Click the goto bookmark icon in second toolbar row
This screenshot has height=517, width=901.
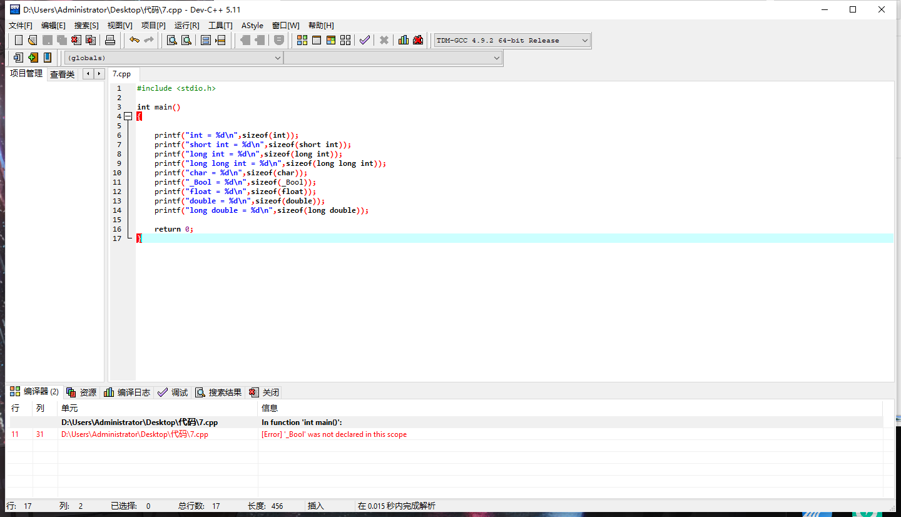click(x=18, y=58)
